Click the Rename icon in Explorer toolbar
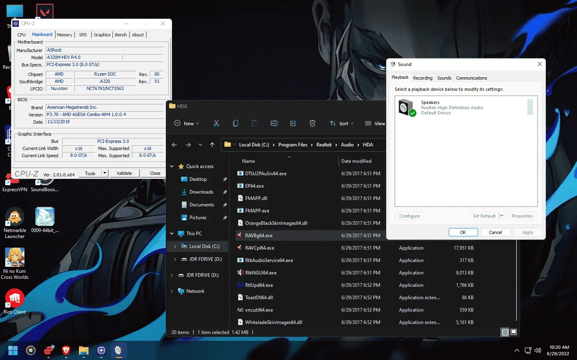This screenshot has width=577, height=360. tap(274, 123)
